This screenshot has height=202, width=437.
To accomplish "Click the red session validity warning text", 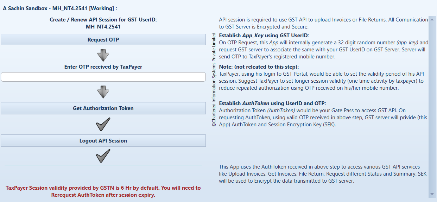I will pos(103,191).
